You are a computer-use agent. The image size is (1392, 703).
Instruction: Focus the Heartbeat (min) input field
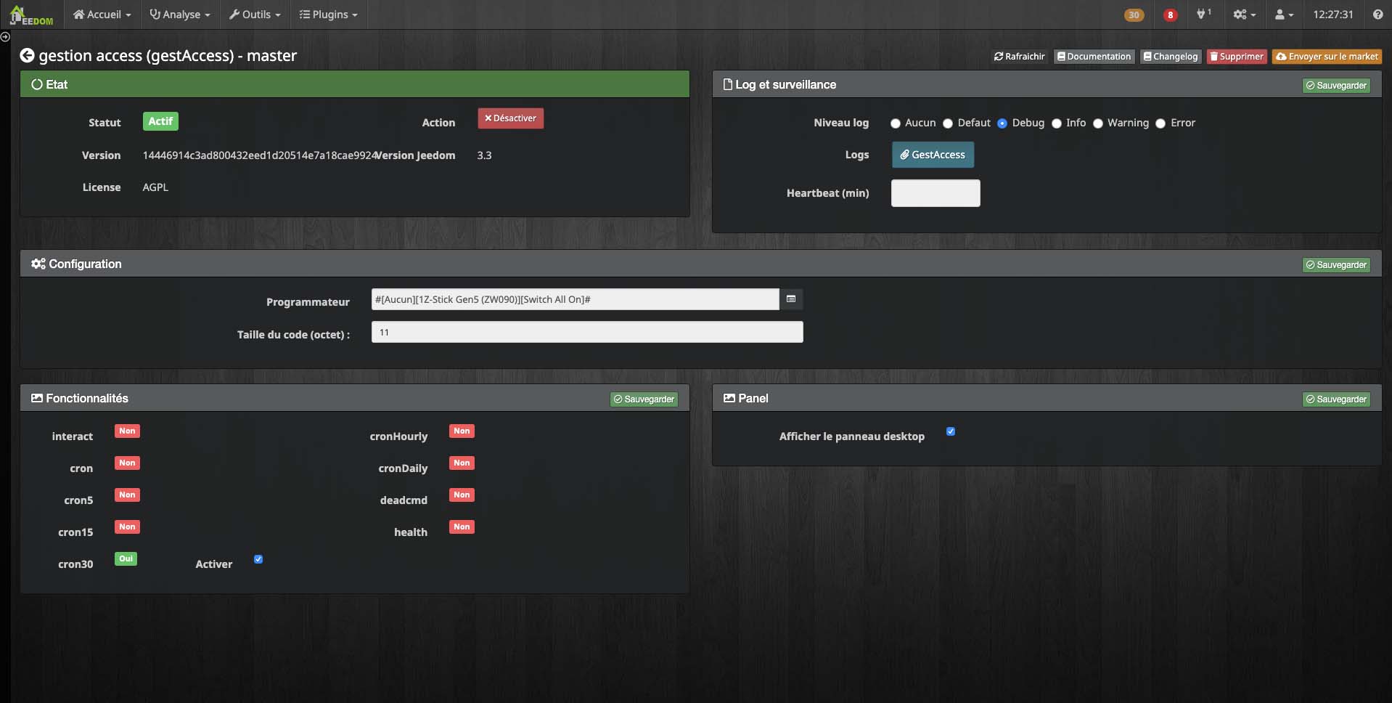(x=935, y=193)
